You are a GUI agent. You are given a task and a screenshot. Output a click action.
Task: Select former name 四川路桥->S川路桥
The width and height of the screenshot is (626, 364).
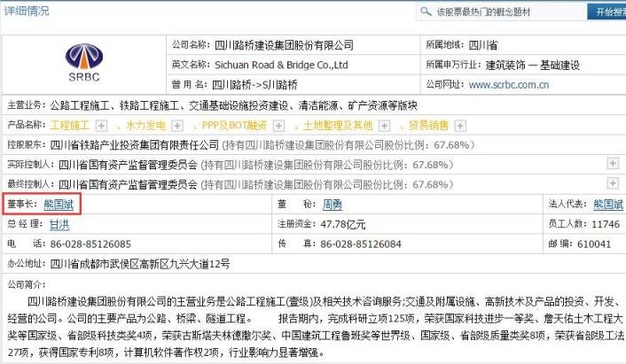(254, 84)
